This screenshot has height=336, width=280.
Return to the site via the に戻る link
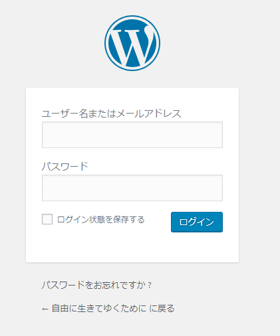108,308
